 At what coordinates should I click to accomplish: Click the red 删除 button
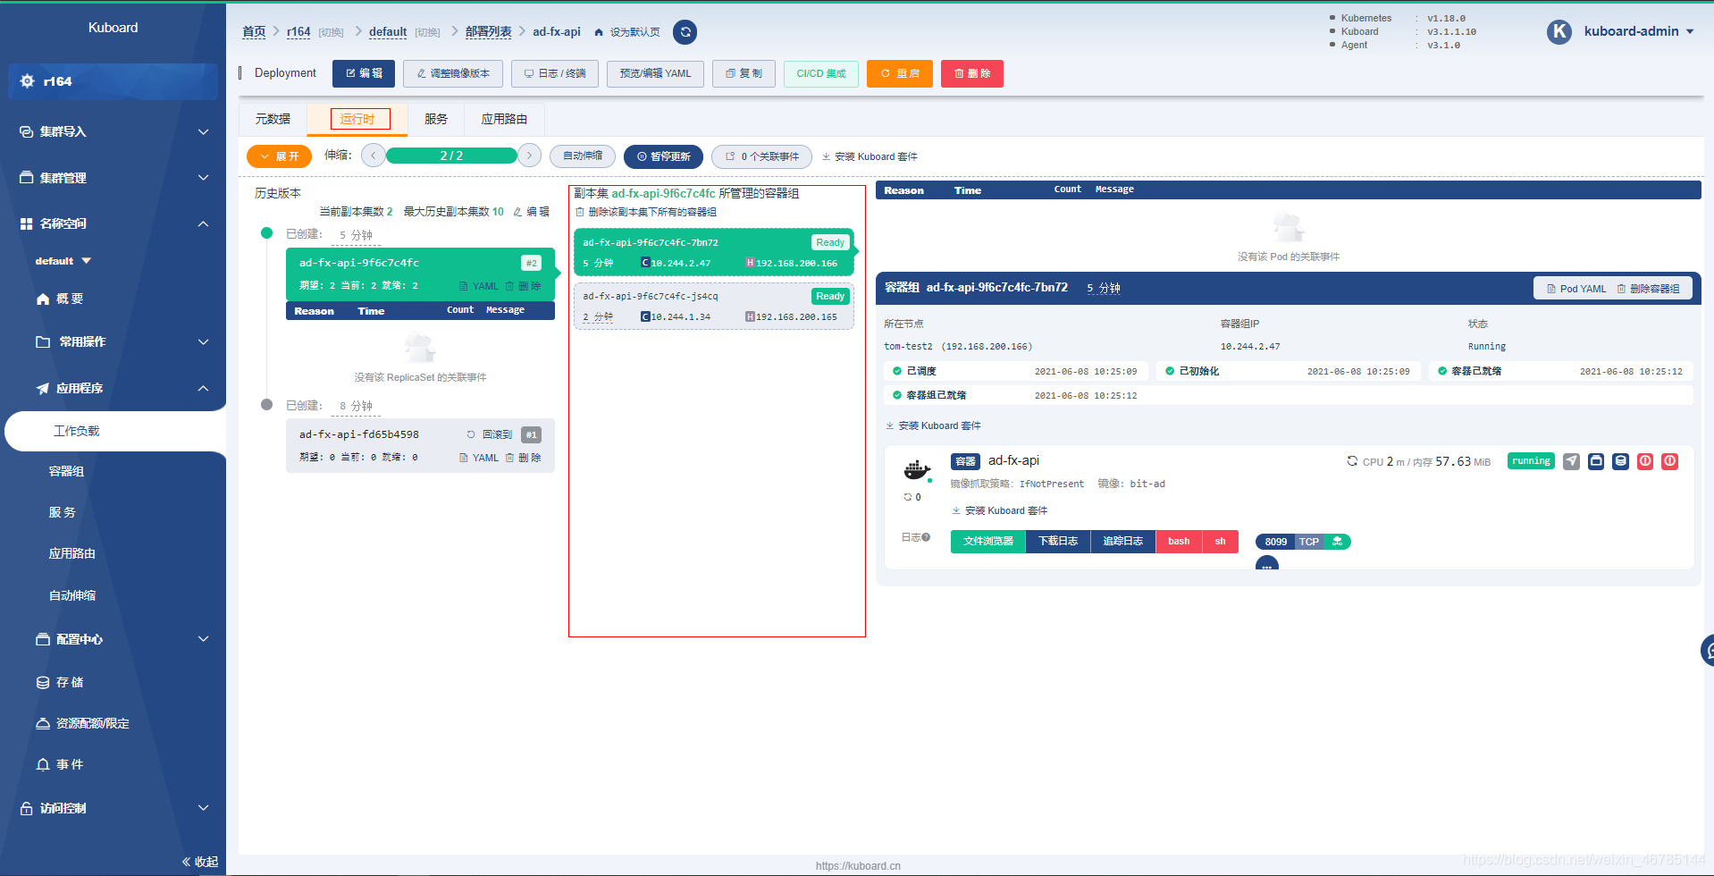[x=972, y=73]
